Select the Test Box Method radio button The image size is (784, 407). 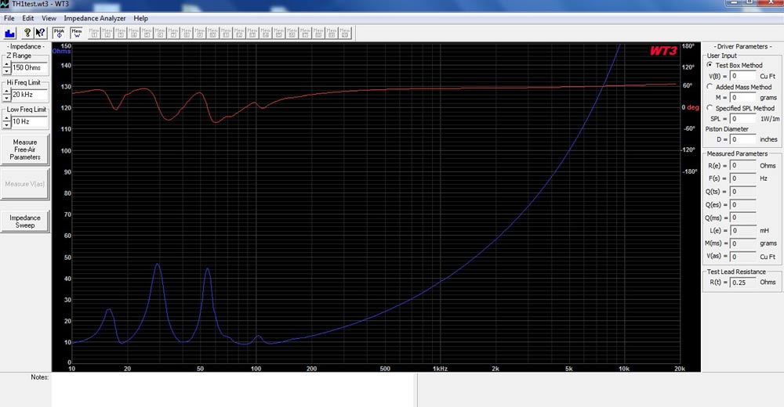[x=710, y=65]
